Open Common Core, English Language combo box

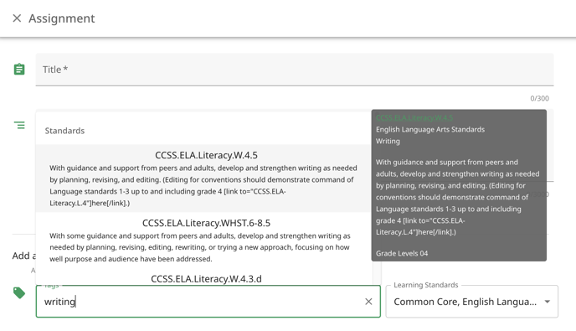point(471,301)
